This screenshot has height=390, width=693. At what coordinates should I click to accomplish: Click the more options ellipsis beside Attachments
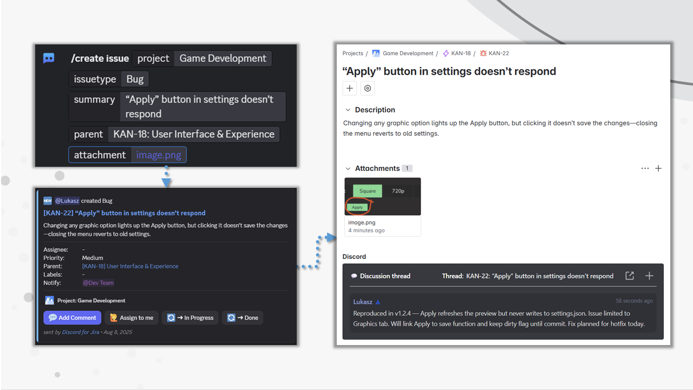tap(645, 168)
